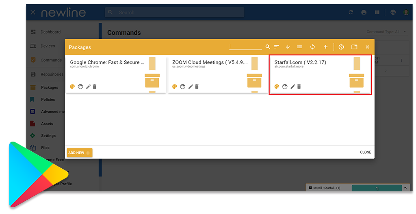
Task: Click the Starfall.com package box thumbnail
Action: pyautogui.click(x=356, y=81)
